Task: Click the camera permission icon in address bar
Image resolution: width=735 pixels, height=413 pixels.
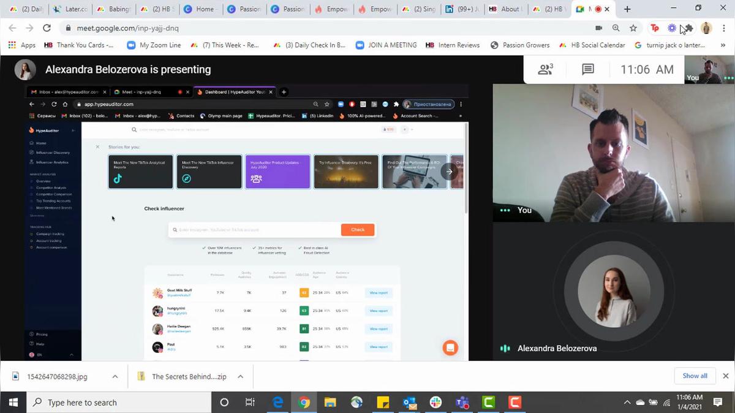Action: [598, 28]
